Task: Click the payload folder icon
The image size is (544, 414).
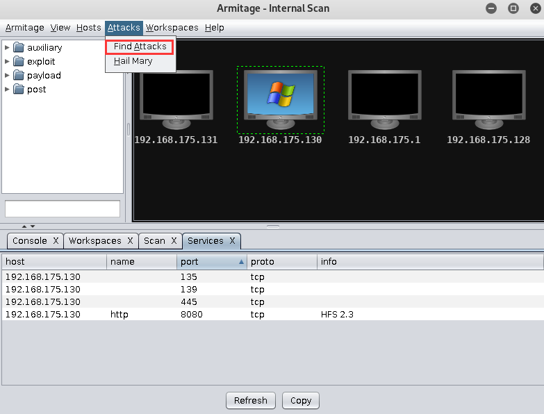Action: click(x=18, y=75)
